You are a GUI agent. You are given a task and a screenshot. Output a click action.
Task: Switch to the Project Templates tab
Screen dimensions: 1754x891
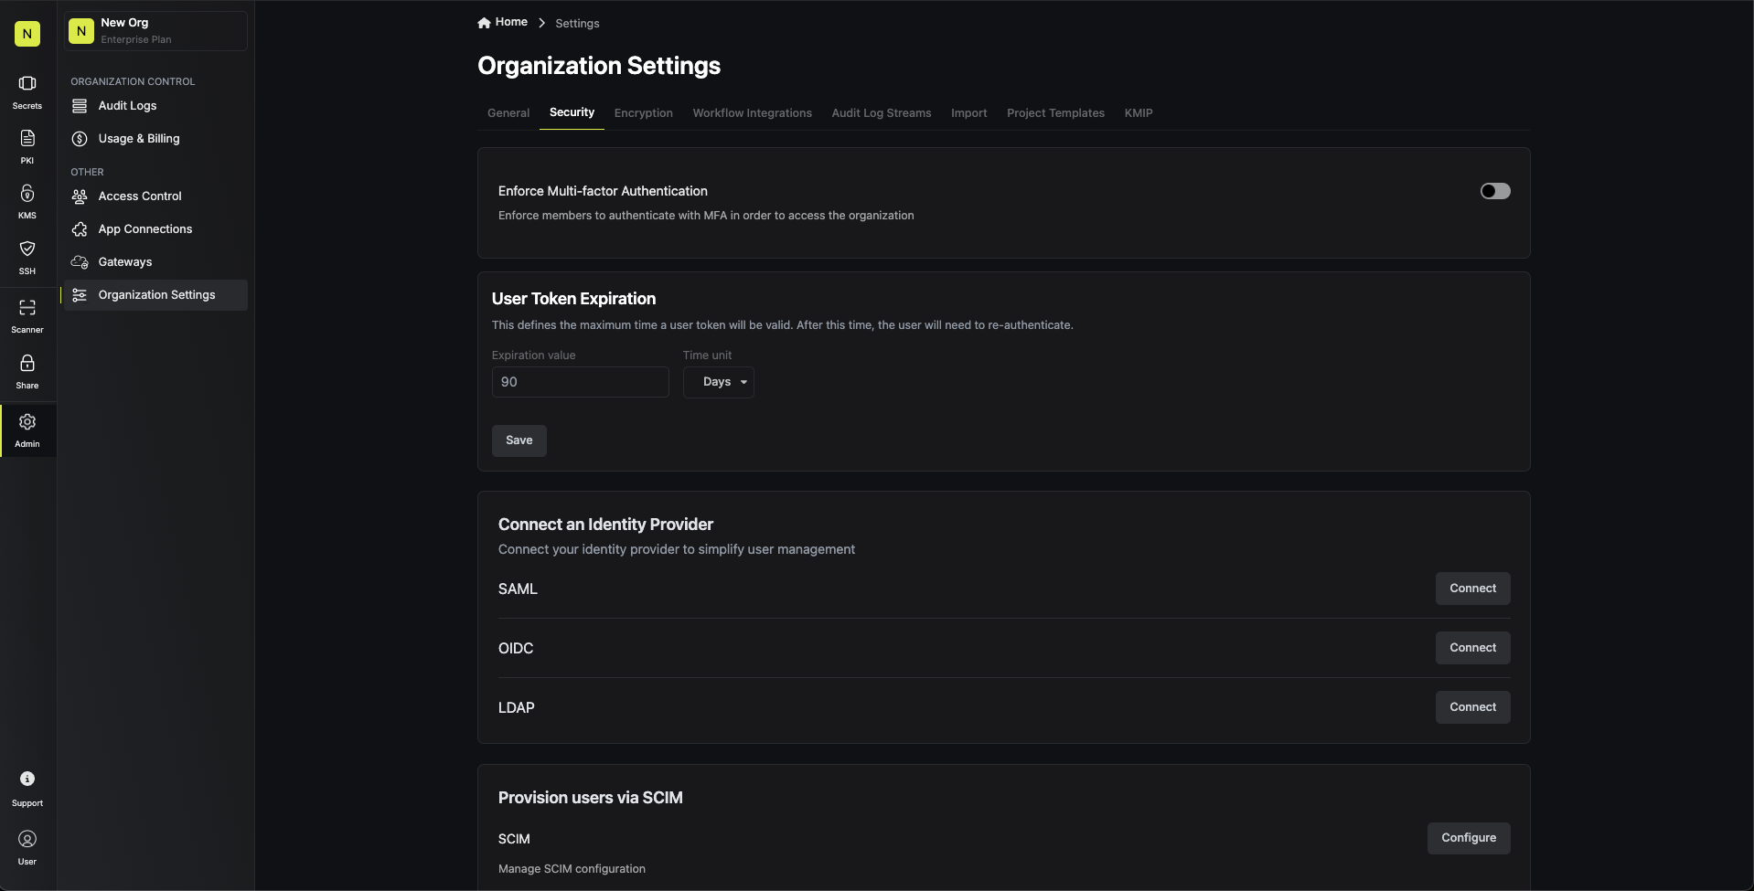click(1055, 113)
